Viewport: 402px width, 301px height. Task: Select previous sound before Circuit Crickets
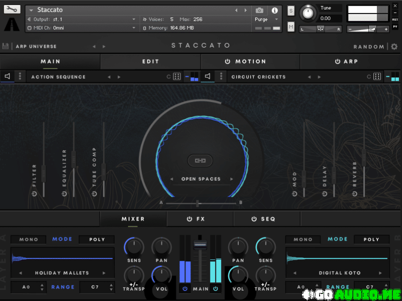tap(309, 77)
